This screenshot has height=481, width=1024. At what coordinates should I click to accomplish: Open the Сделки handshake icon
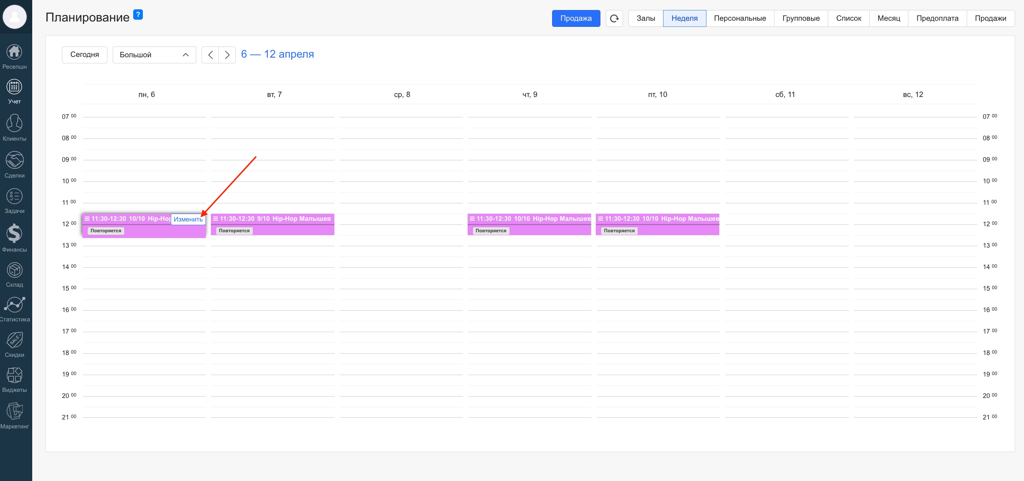coord(14,160)
